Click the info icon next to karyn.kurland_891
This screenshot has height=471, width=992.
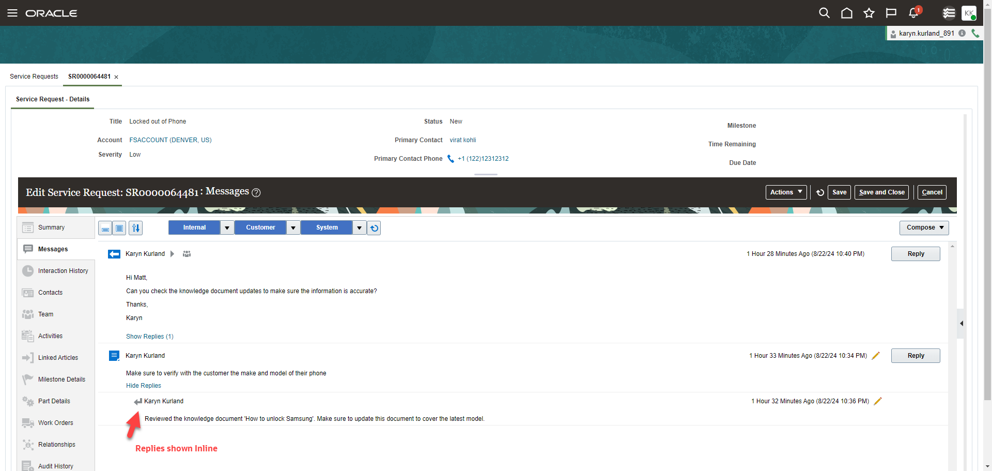pos(962,33)
